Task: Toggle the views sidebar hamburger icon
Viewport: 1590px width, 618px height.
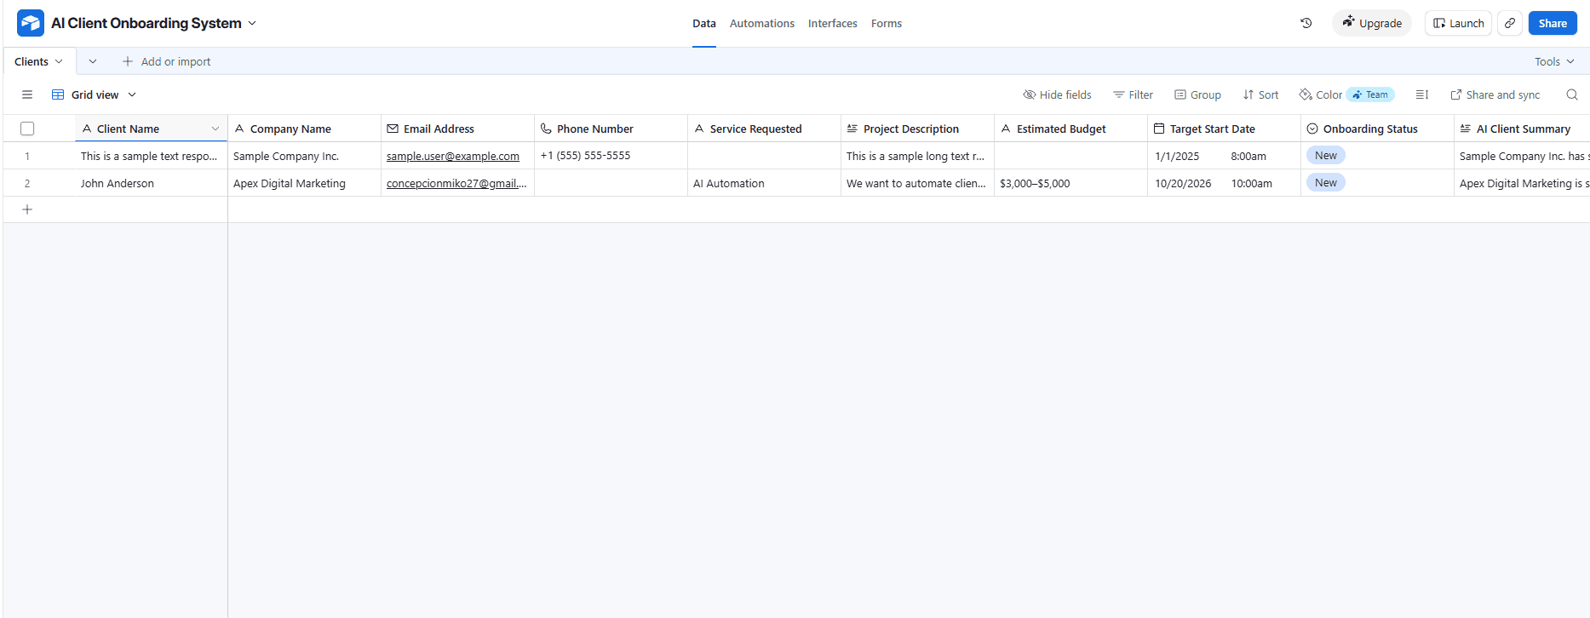Action: click(27, 94)
